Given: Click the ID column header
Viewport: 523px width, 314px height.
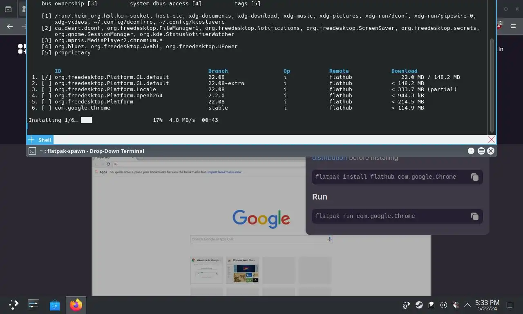Looking at the screenshot, I should 58,71.
